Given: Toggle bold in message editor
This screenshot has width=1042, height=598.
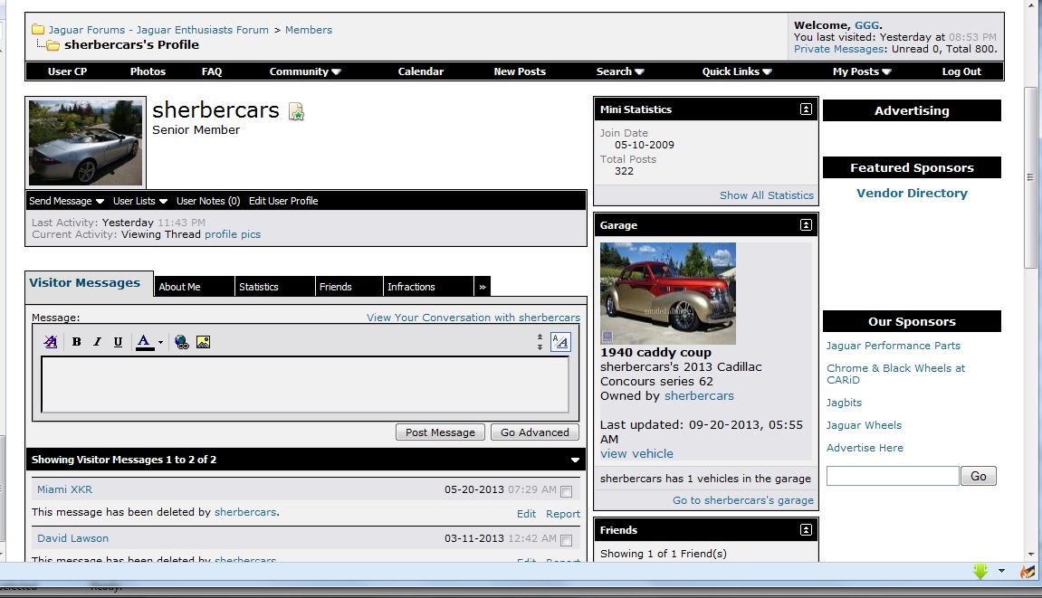Looking at the screenshot, I should (76, 342).
